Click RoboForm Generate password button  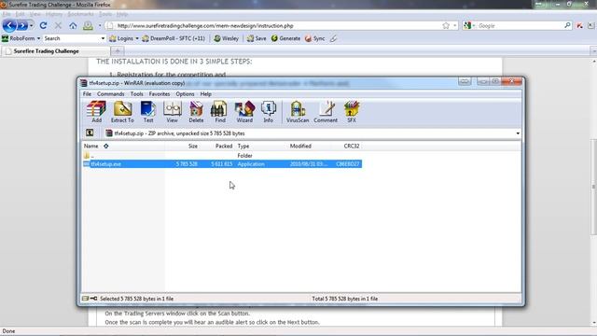coord(285,38)
